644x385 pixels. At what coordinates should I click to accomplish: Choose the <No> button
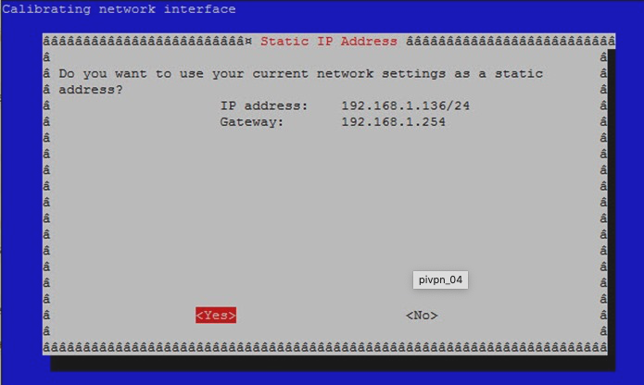[x=422, y=316]
